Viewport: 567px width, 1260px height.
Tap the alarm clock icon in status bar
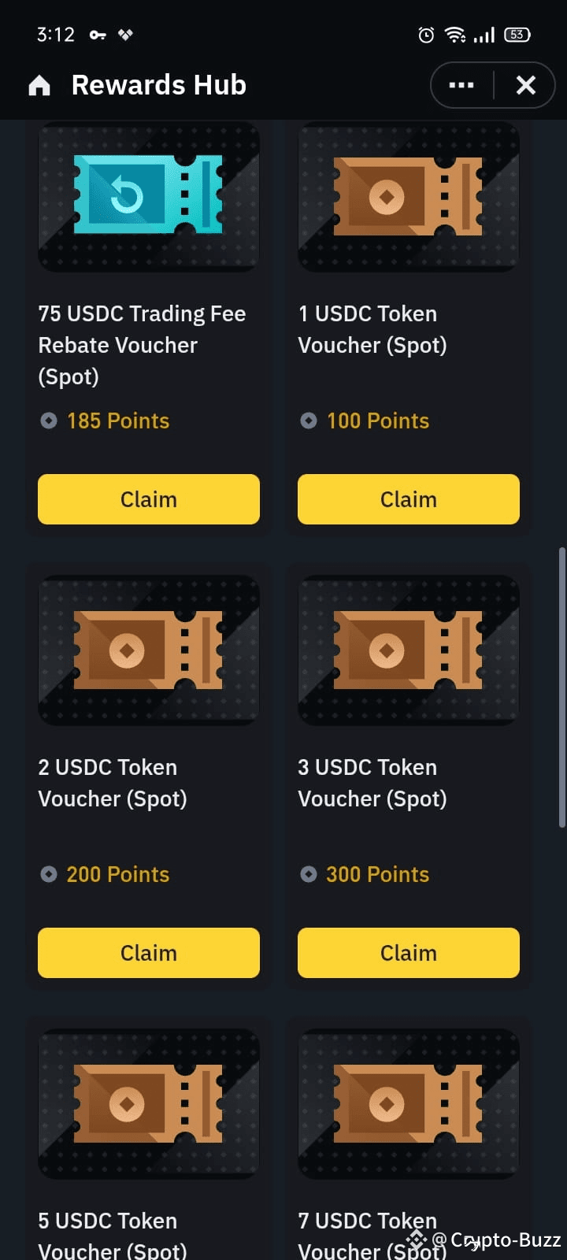tap(426, 35)
